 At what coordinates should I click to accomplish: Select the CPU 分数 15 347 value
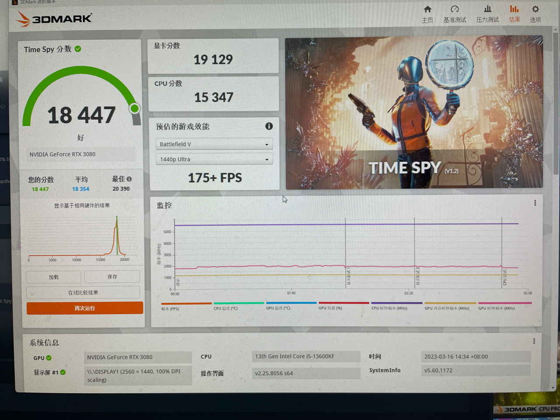213,97
